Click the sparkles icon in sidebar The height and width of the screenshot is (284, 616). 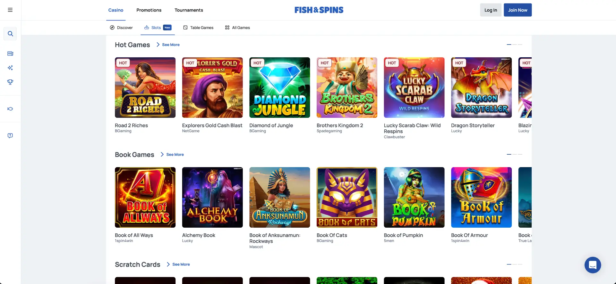tap(10, 68)
